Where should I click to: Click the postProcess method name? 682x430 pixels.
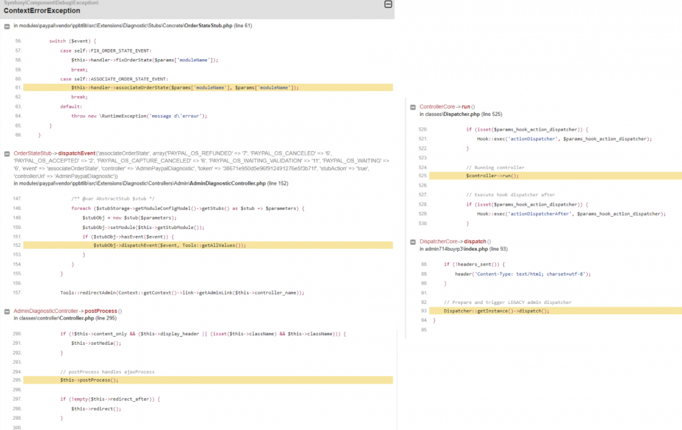(x=101, y=311)
